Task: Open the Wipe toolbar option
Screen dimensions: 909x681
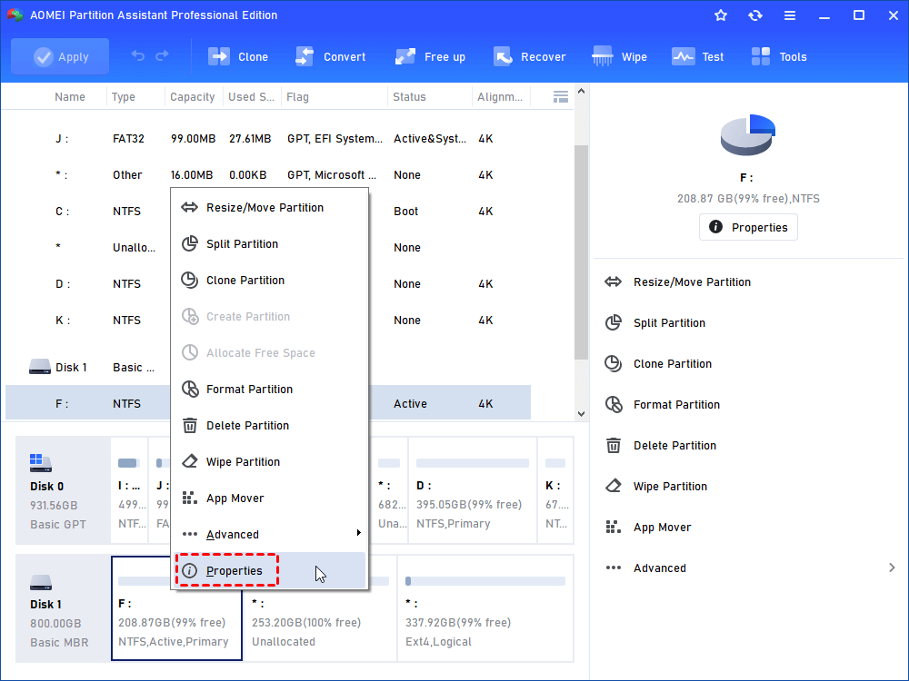Action: (x=620, y=56)
